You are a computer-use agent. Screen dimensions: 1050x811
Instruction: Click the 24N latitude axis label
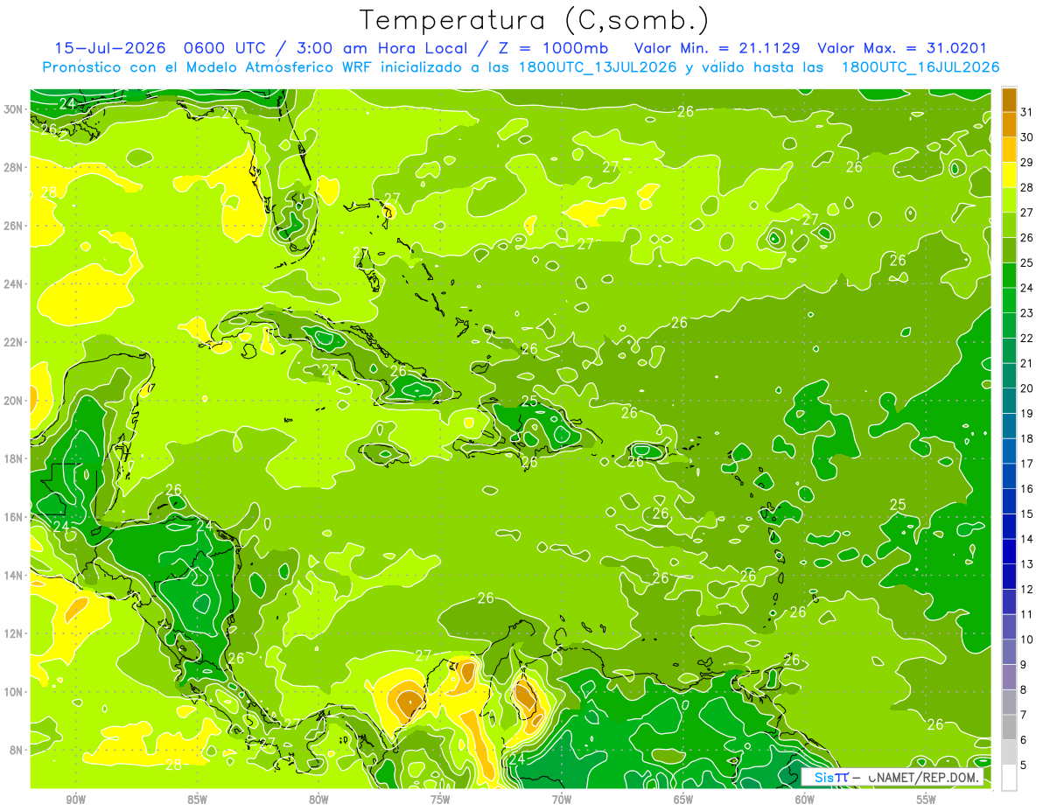(x=13, y=283)
